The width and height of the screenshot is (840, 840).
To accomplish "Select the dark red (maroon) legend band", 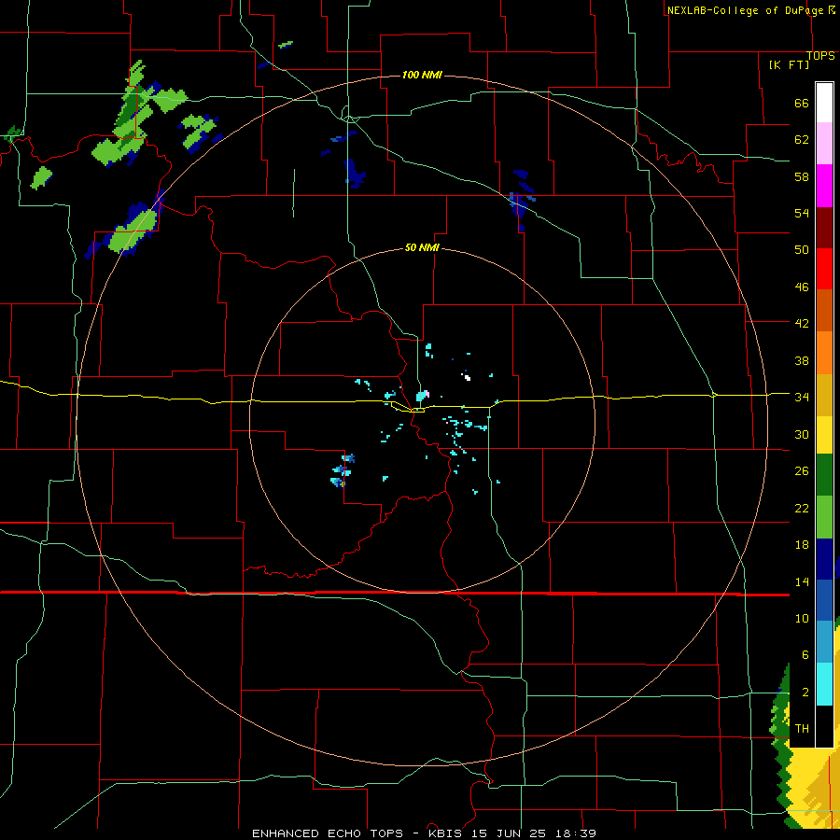I will coord(824,228).
